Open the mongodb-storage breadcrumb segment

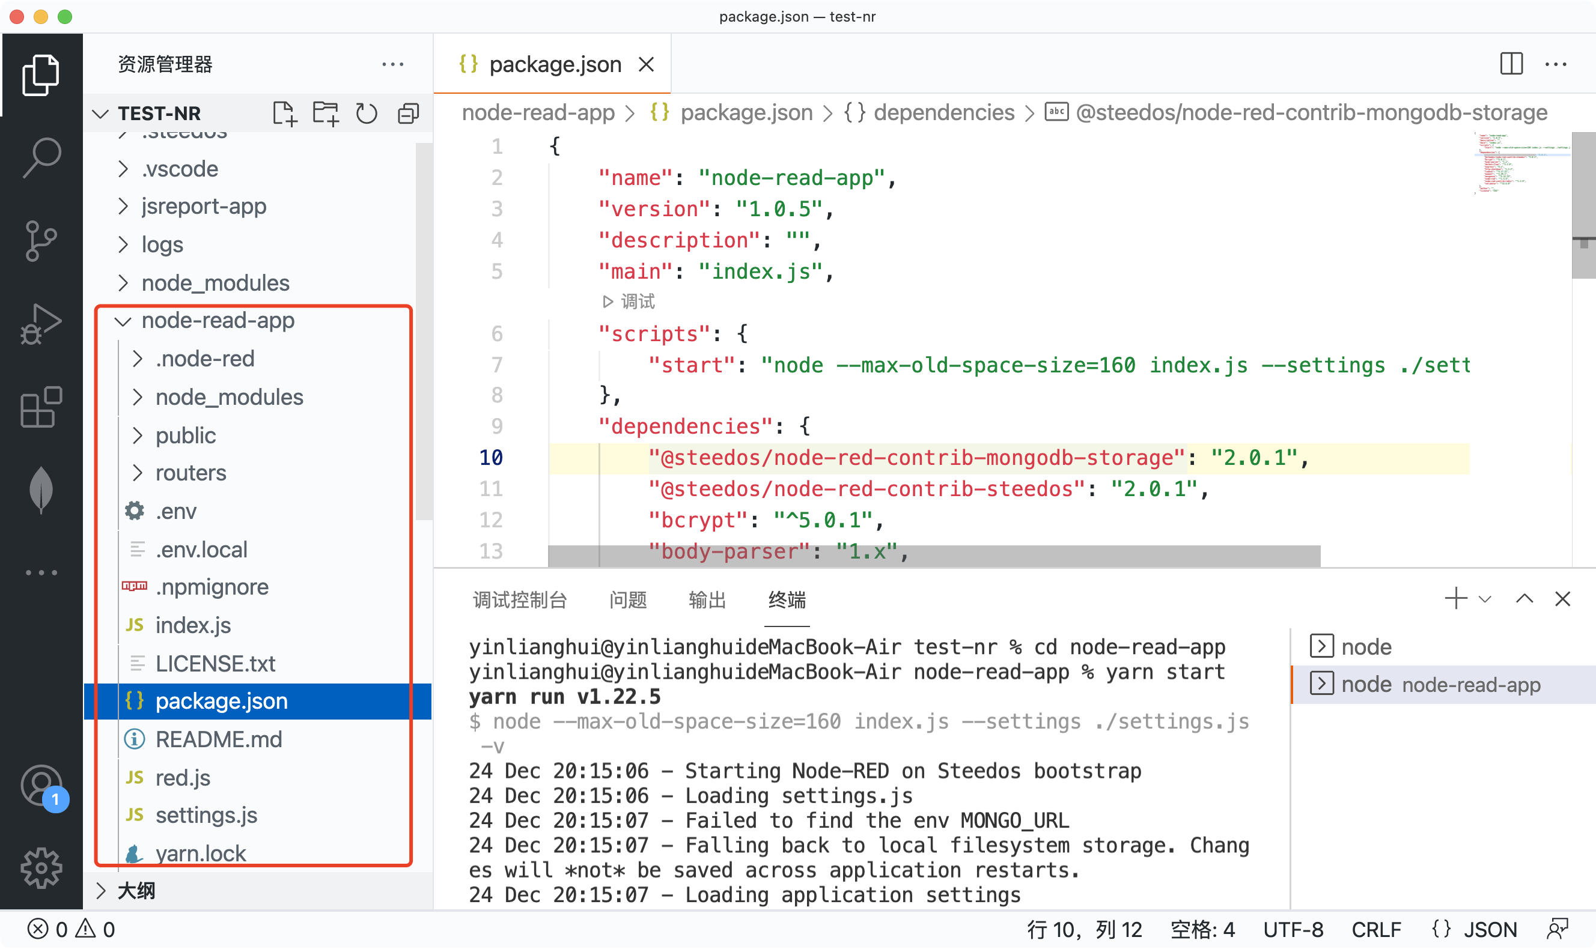(x=1296, y=113)
